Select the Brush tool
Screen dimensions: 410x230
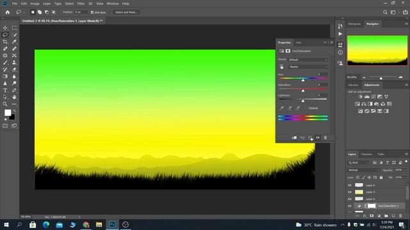click(5, 63)
